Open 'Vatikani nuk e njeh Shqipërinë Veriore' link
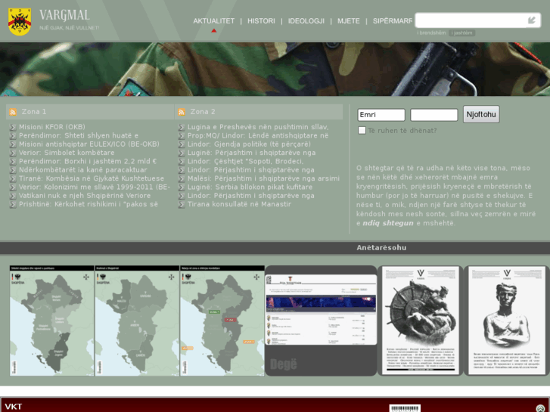 [x=85, y=196]
